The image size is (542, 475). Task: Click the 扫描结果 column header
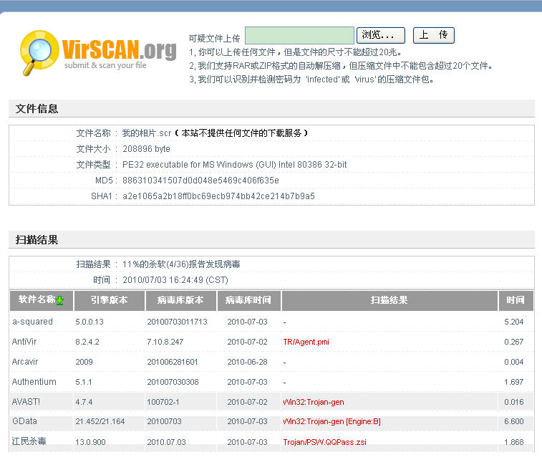pos(389,300)
